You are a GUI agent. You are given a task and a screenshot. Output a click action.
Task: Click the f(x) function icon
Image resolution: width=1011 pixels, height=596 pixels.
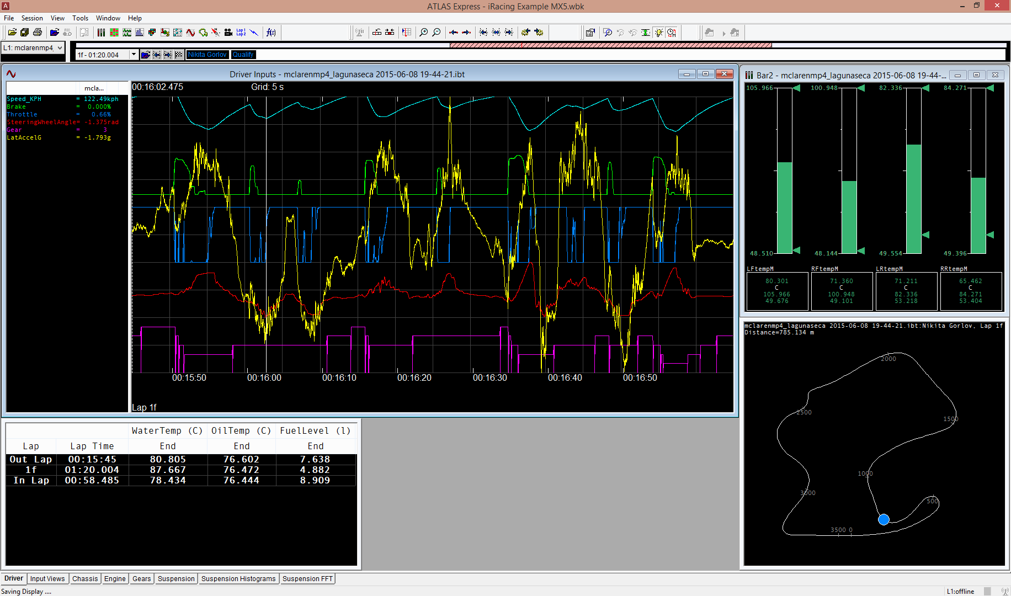pos(271,33)
